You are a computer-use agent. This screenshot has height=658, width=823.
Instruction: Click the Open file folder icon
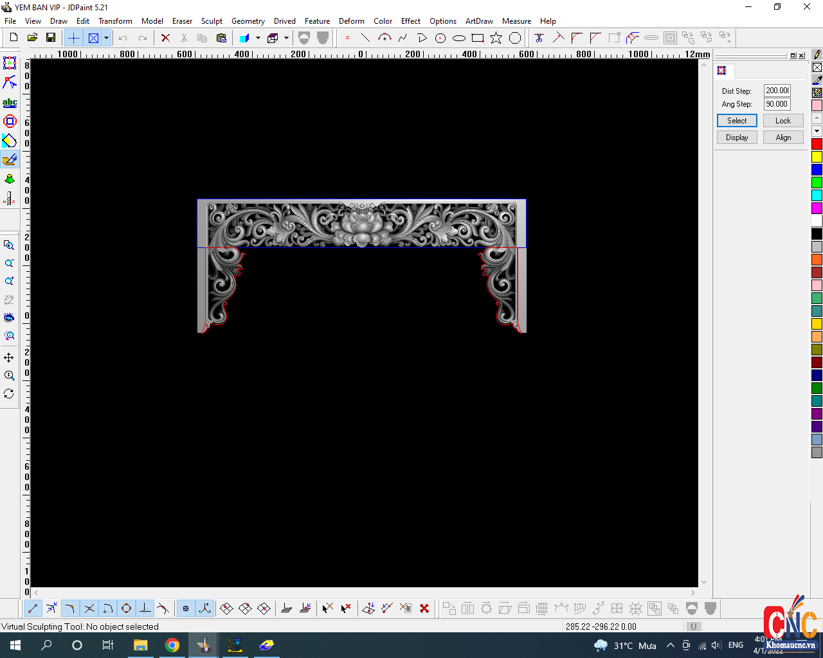(32, 38)
